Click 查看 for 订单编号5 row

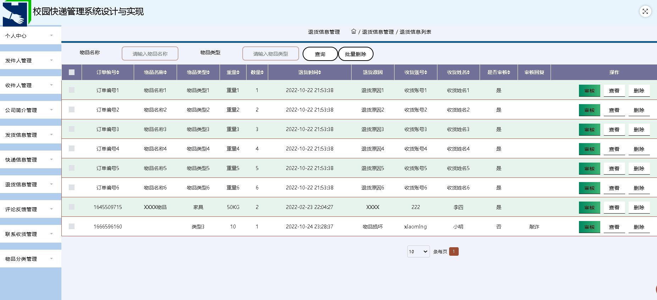pos(614,169)
